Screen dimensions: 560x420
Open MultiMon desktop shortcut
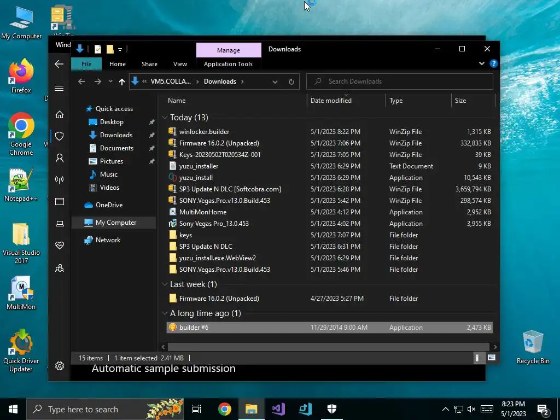(x=21, y=293)
